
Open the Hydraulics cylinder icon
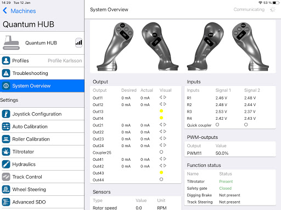coord(6,164)
